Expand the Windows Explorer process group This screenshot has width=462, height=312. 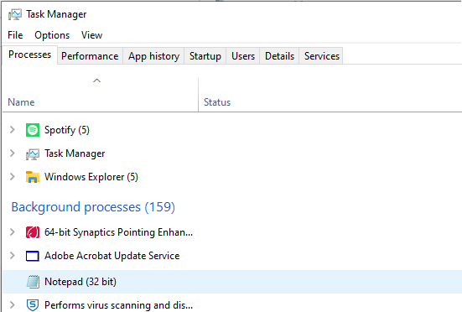(13, 177)
